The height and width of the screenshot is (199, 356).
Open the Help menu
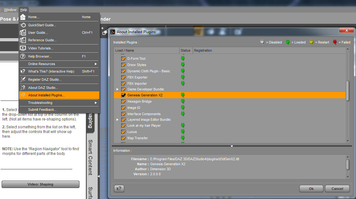pyautogui.click(x=23, y=10)
